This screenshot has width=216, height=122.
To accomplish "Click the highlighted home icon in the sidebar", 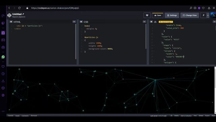I will (x=3, y=33).
